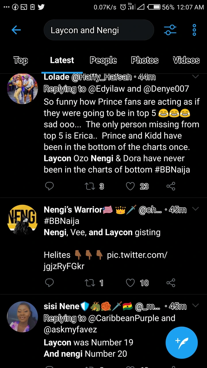Switch to the Photos tab
207x368 pixels.
coord(145,60)
